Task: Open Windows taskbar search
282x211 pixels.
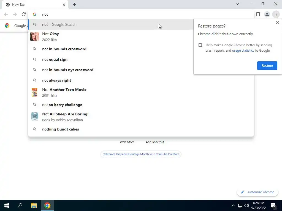Action: 20,206
